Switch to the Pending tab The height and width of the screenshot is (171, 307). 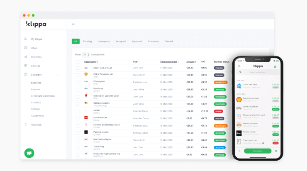(x=87, y=42)
